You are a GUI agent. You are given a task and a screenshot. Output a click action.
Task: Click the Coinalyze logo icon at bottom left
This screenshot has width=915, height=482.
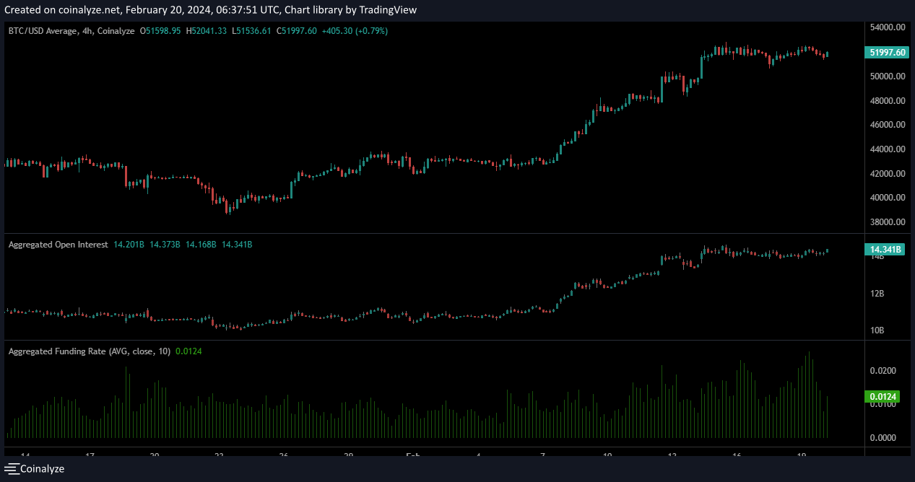tap(12, 469)
